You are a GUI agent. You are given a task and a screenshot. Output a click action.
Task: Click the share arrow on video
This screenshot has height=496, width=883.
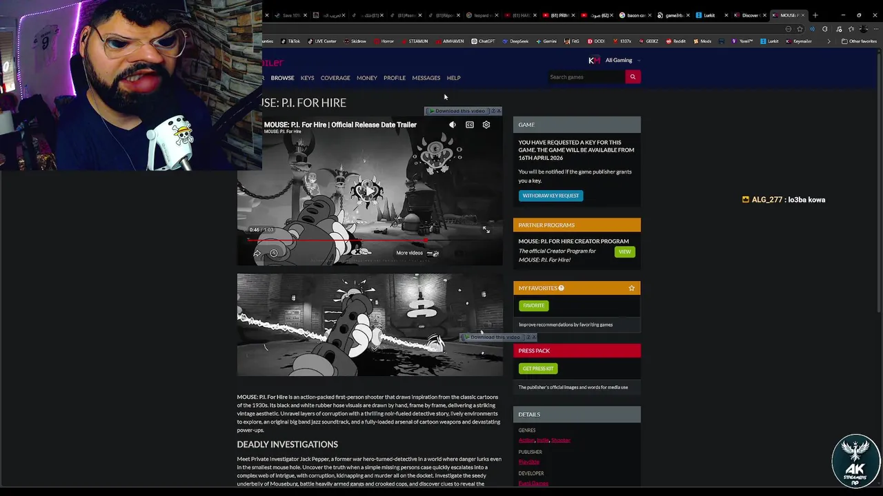point(257,253)
